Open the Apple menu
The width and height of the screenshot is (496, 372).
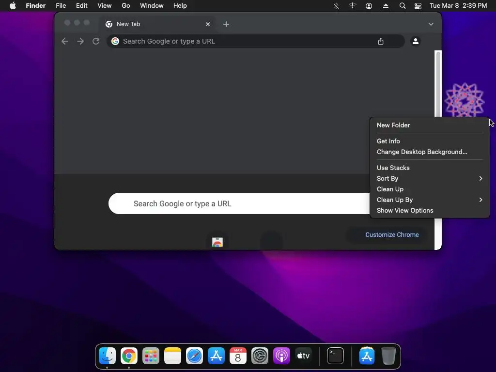[13, 5]
